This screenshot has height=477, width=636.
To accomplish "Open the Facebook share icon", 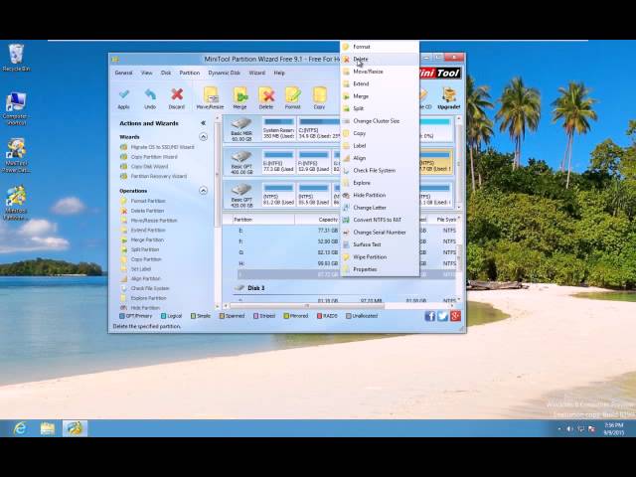I will click(x=429, y=316).
